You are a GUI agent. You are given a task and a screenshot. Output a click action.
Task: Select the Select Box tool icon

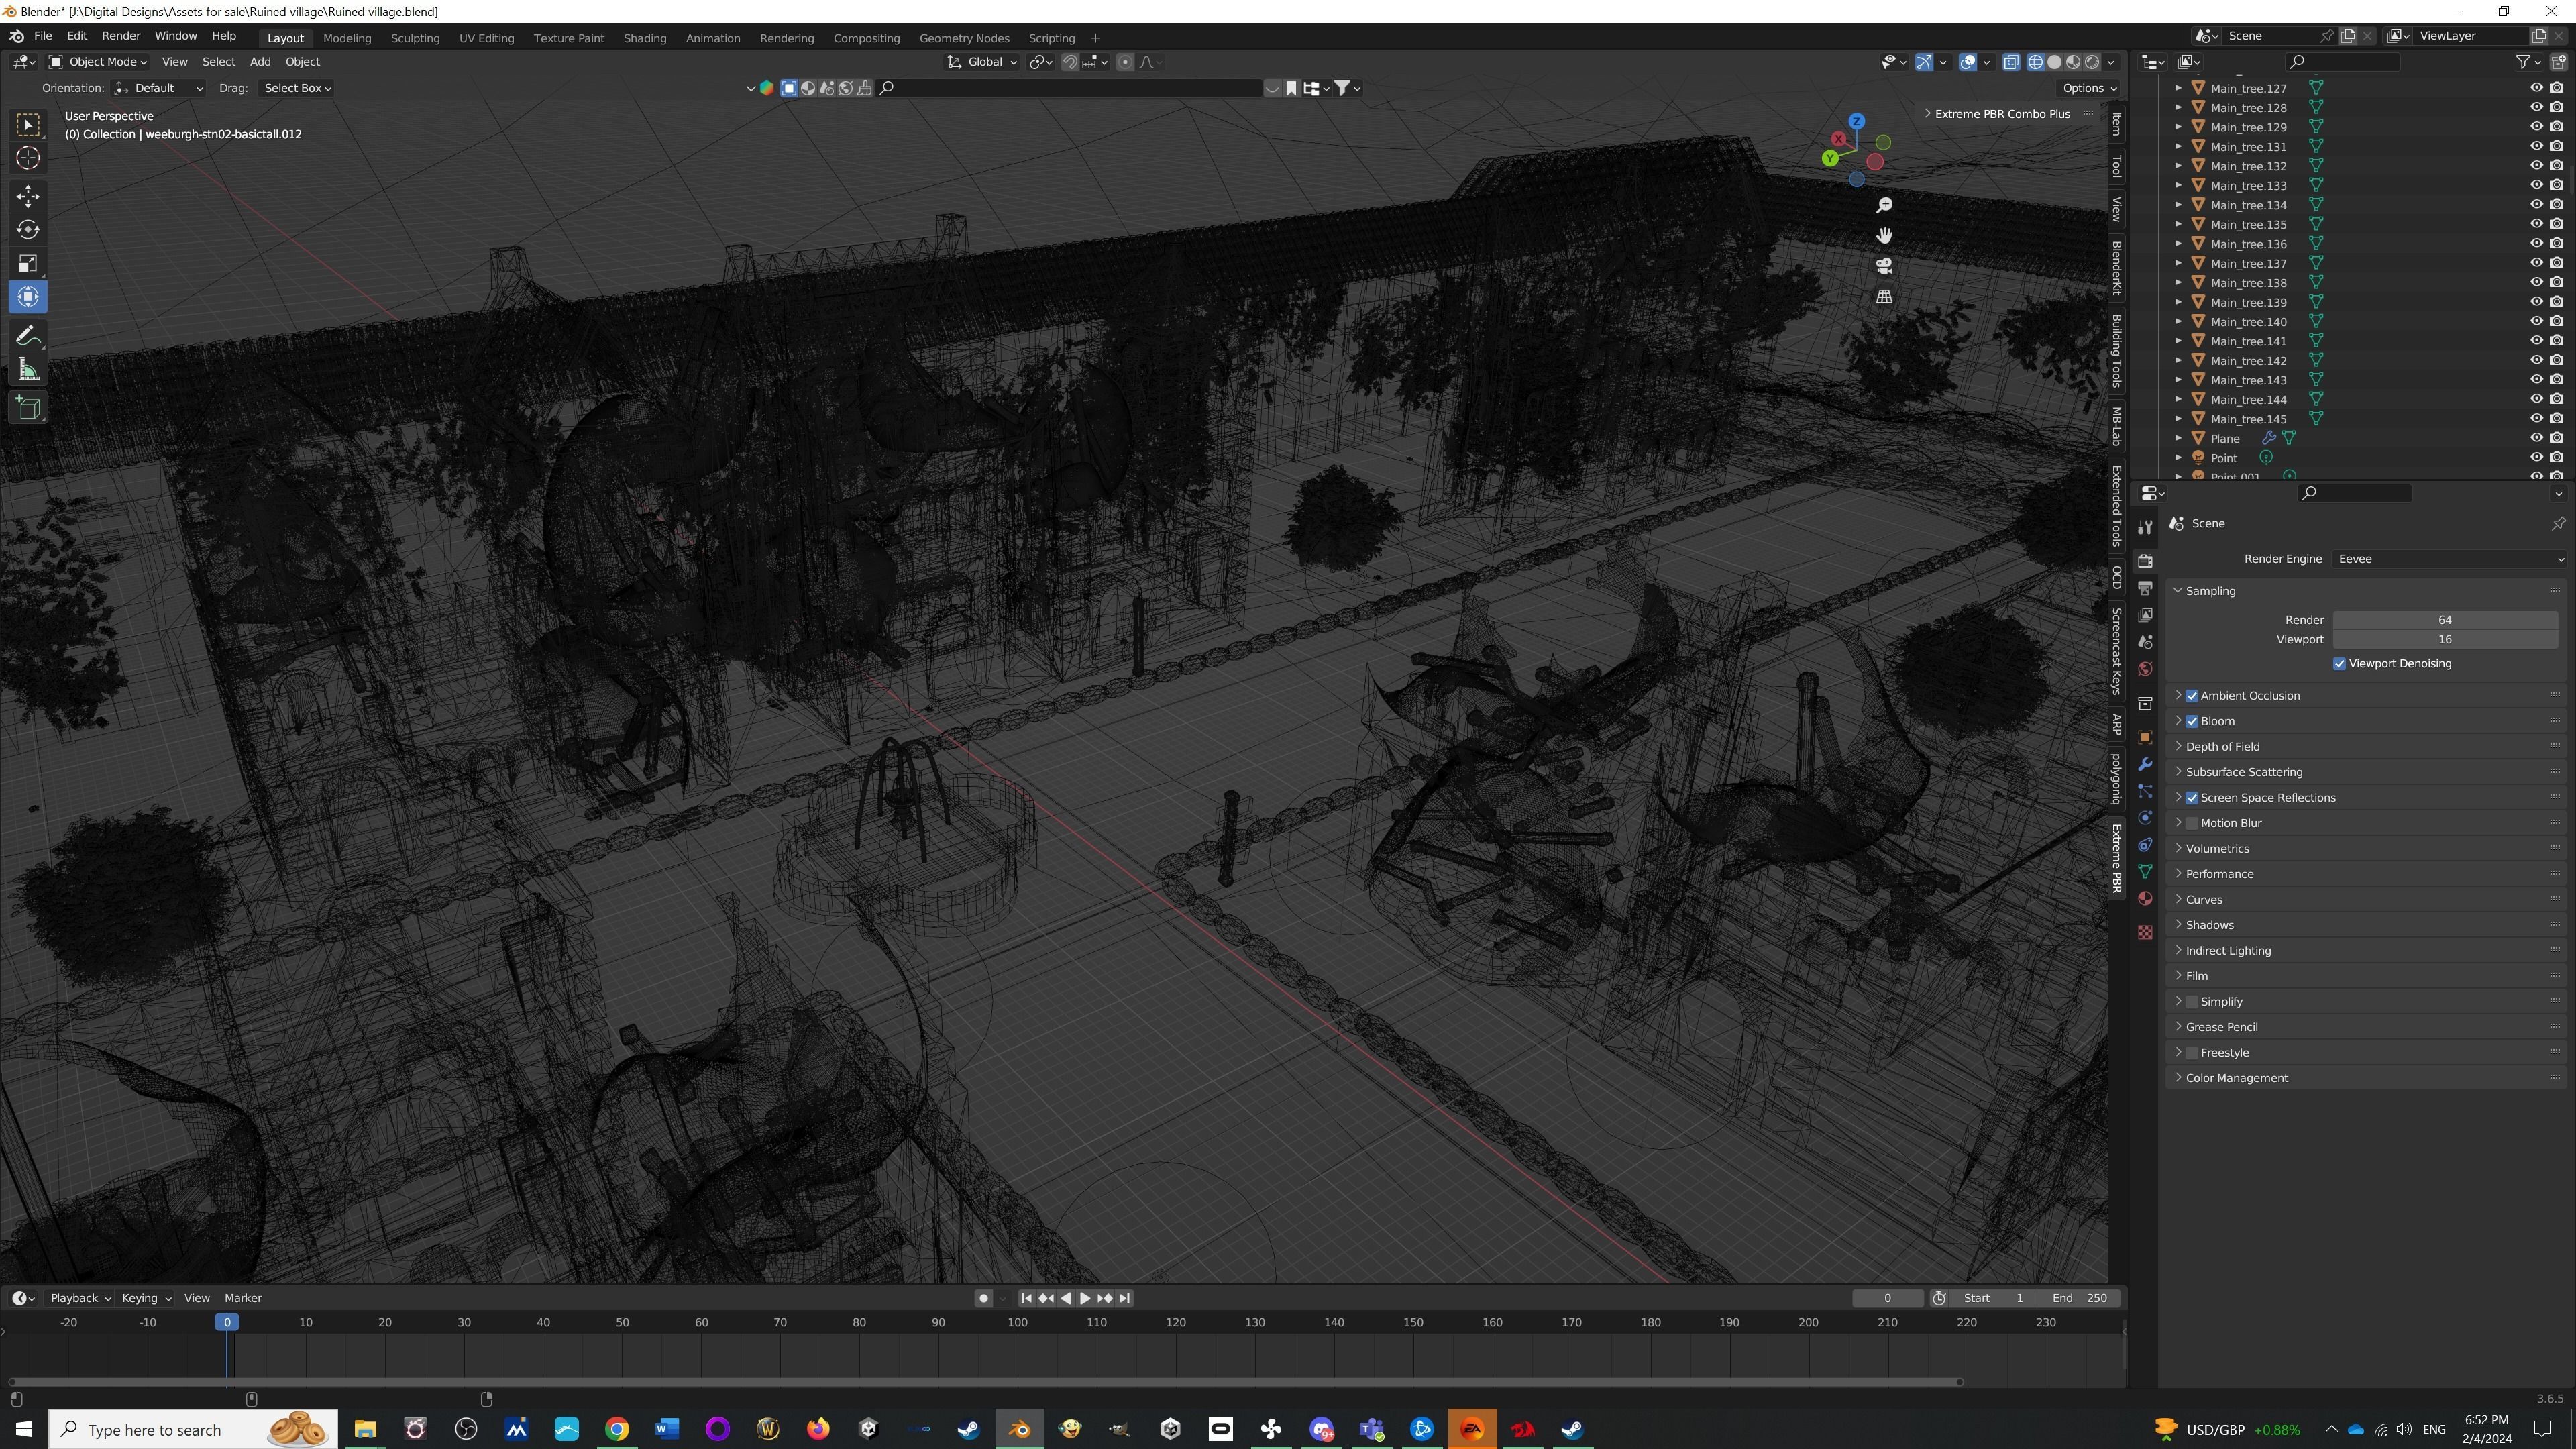[28, 124]
